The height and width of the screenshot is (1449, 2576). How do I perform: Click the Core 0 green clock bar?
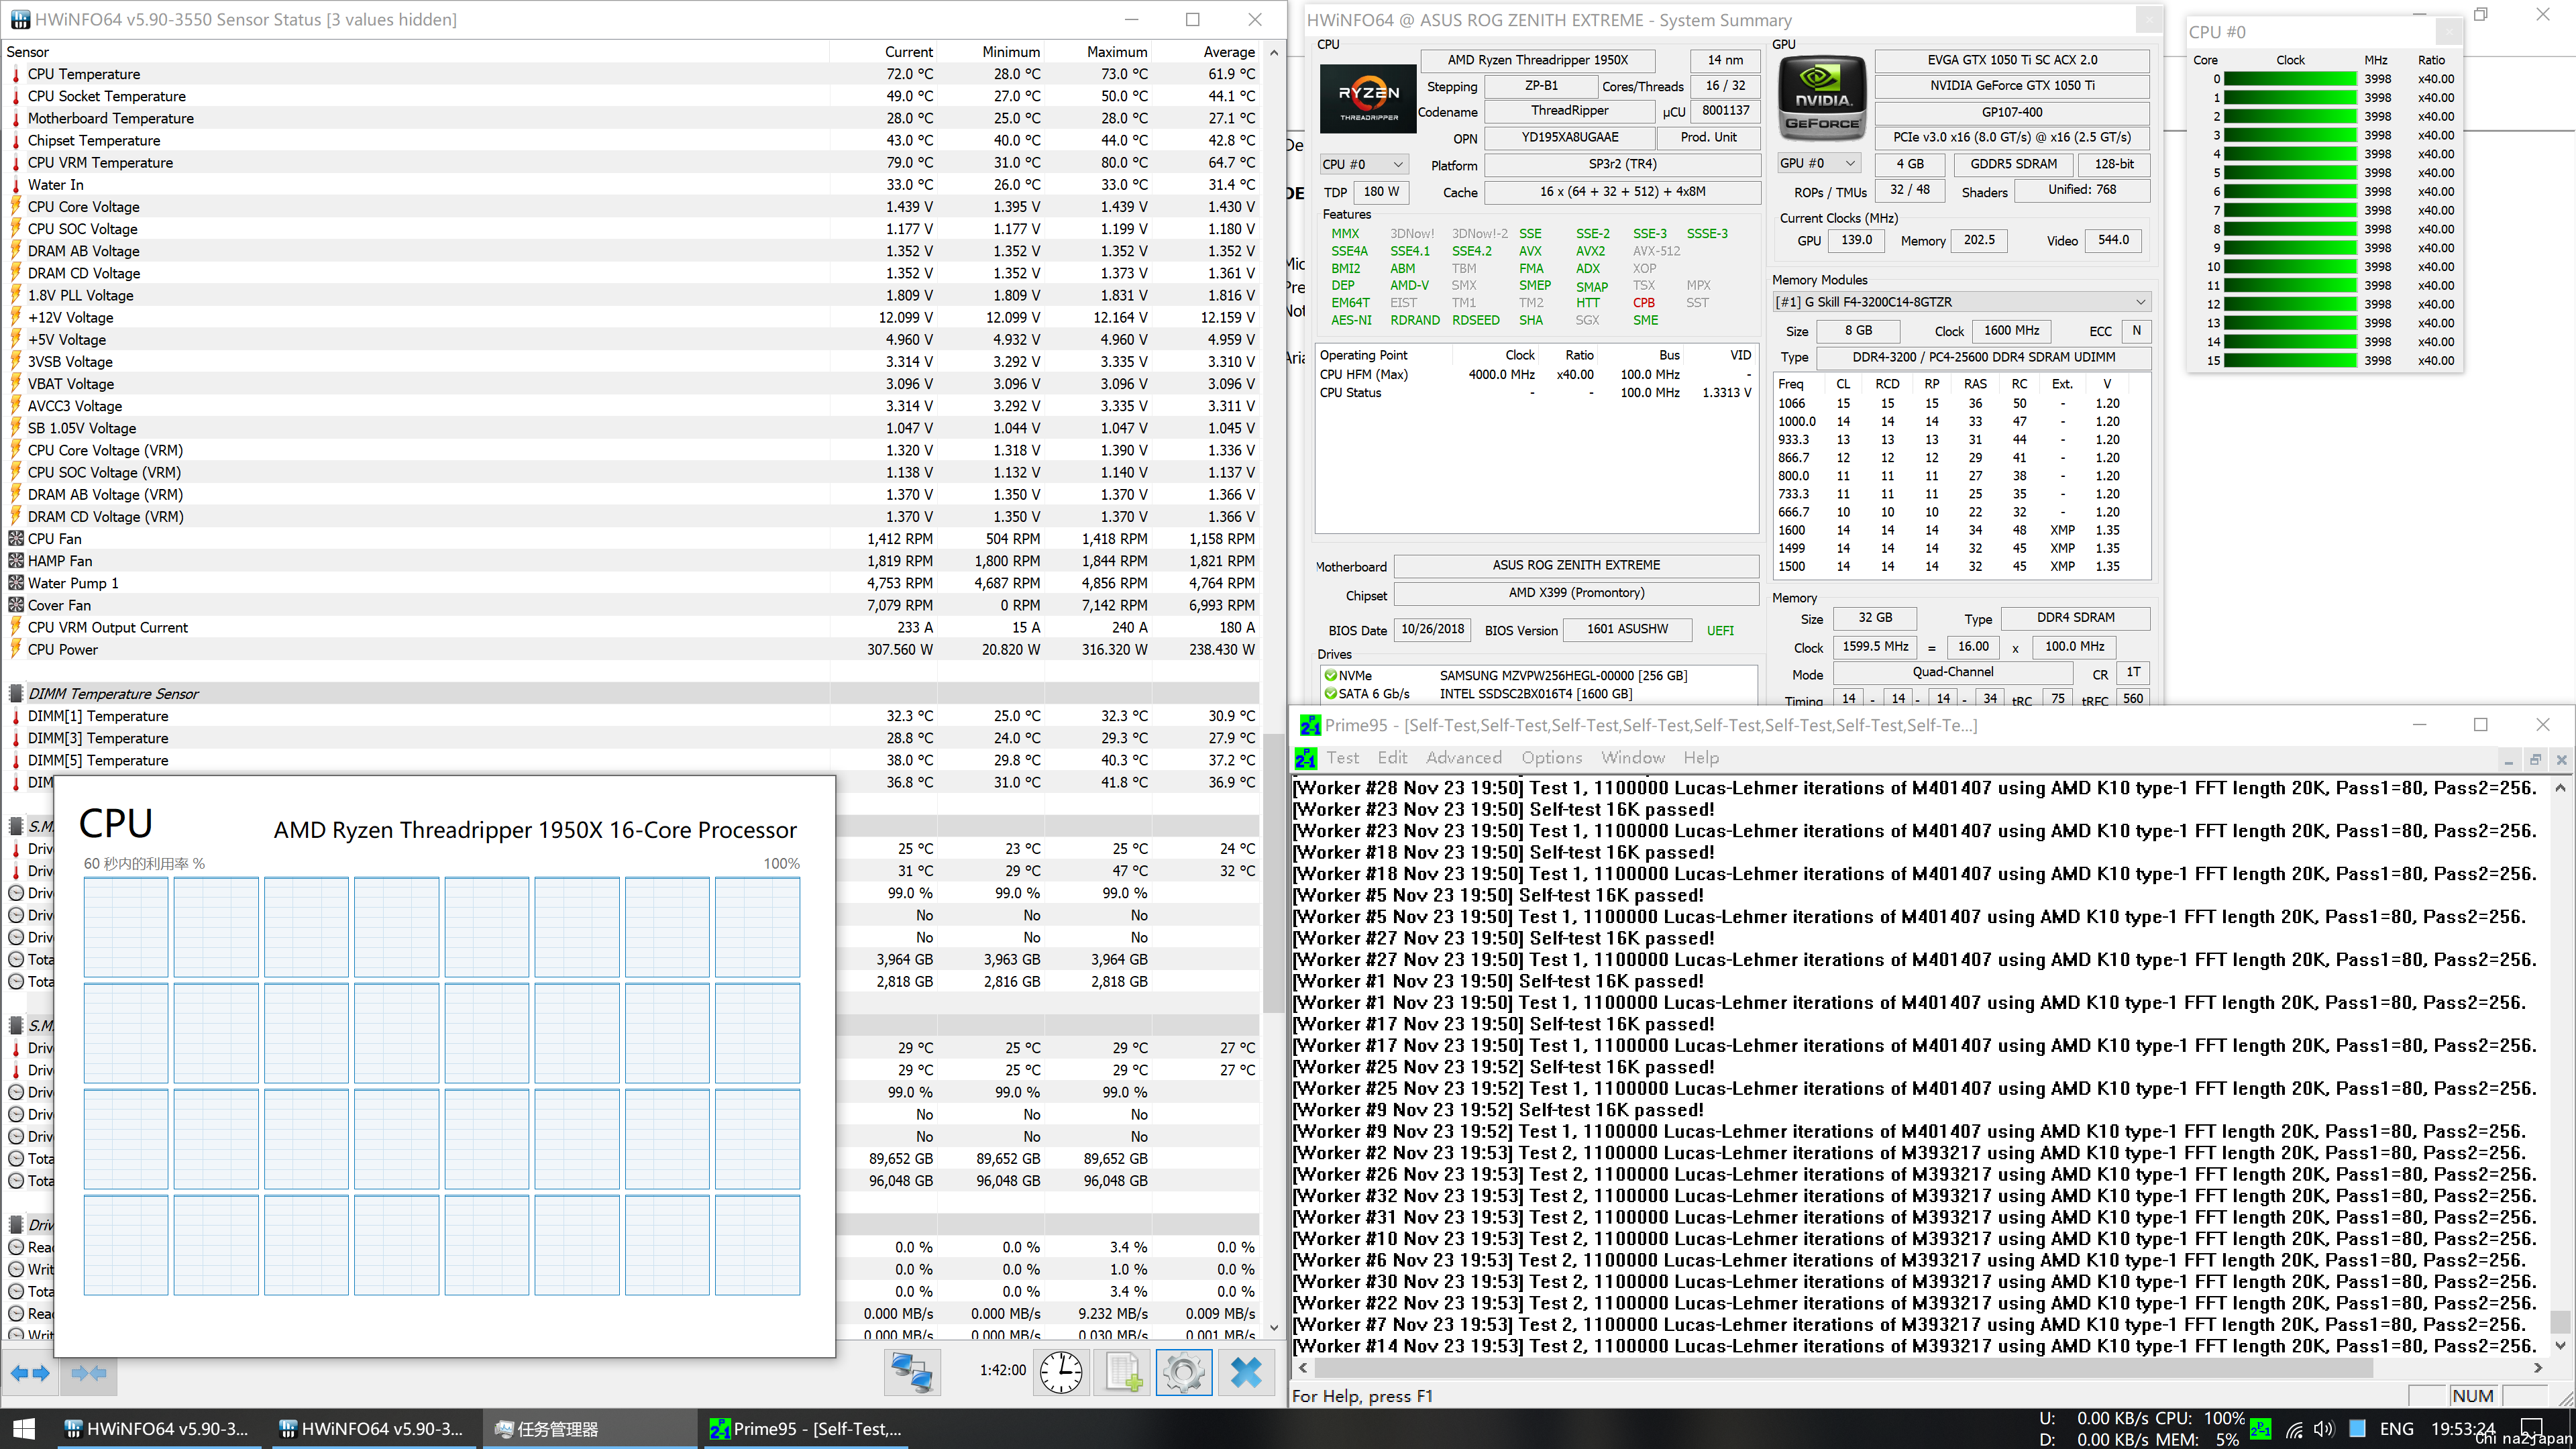point(2289,79)
